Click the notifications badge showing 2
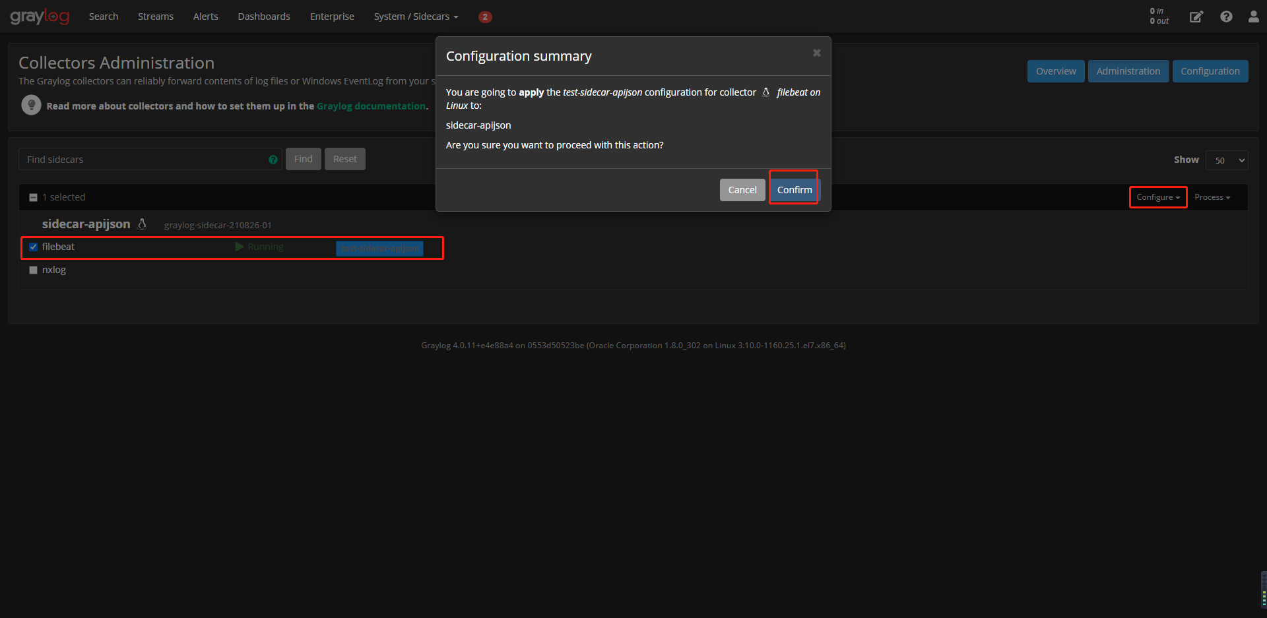Viewport: 1267px width, 618px height. click(485, 16)
